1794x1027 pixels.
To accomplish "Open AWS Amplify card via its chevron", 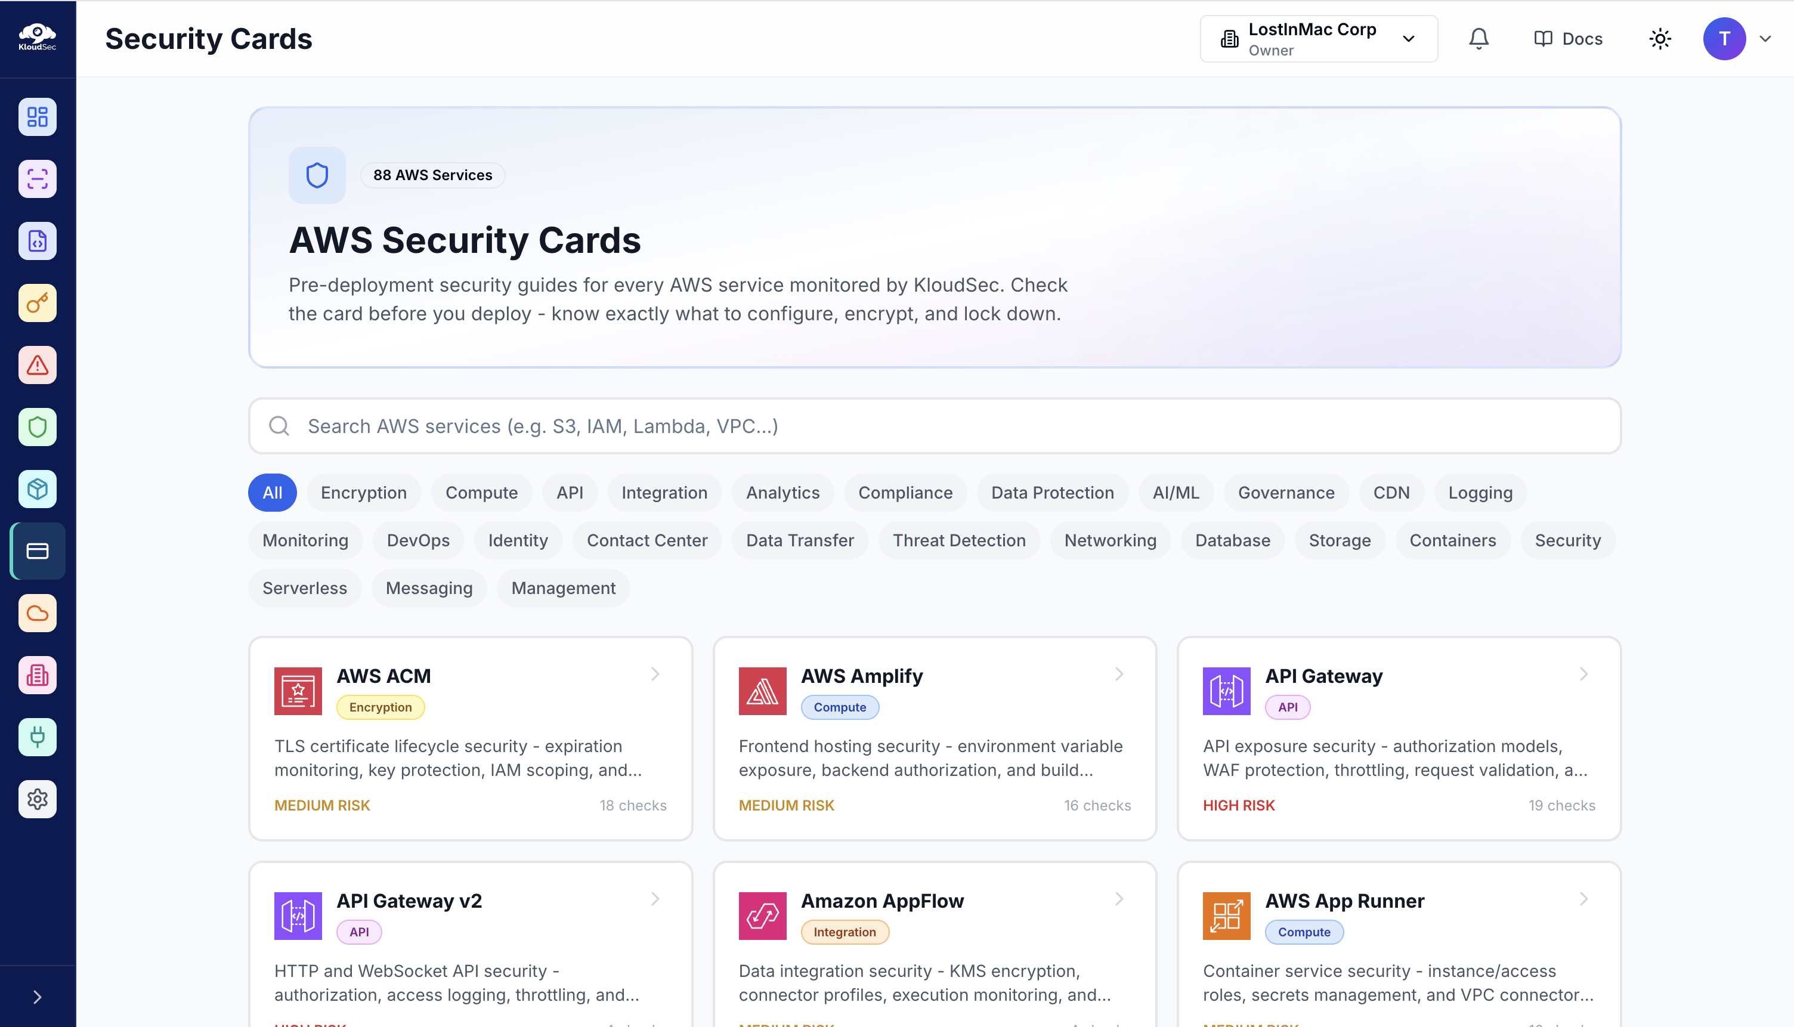I will pyautogui.click(x=1119, y=675).
